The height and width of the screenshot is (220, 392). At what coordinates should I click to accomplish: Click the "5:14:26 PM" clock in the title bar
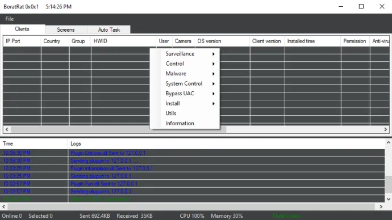[x=59, y=7]
